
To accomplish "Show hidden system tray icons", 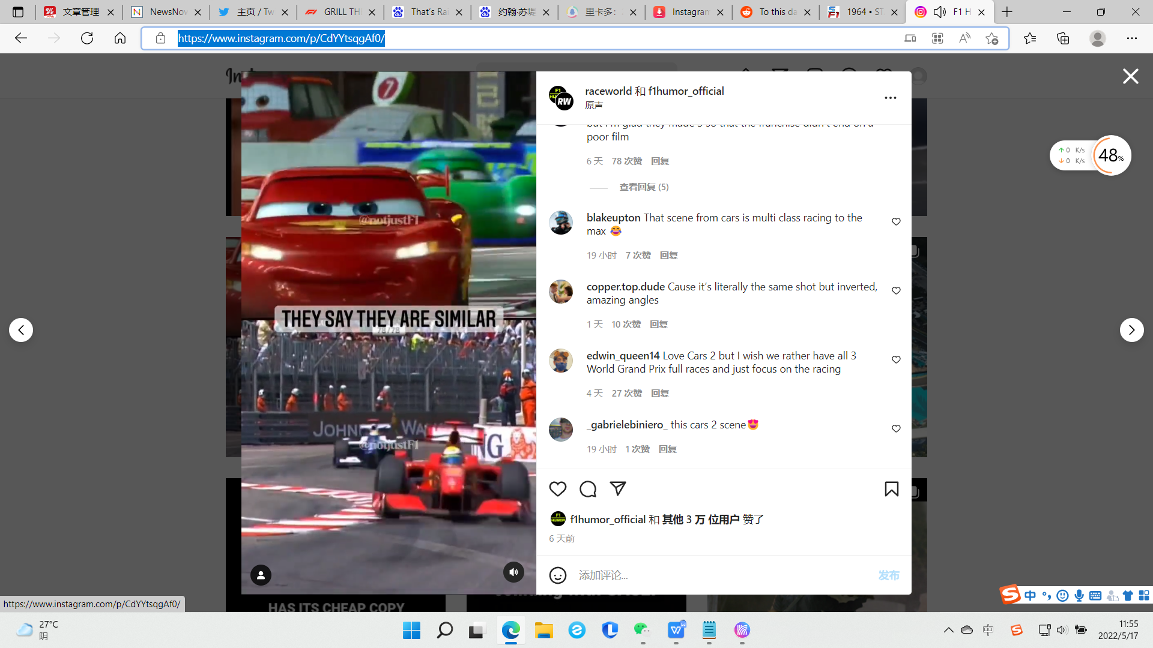I will click(948, 630).
